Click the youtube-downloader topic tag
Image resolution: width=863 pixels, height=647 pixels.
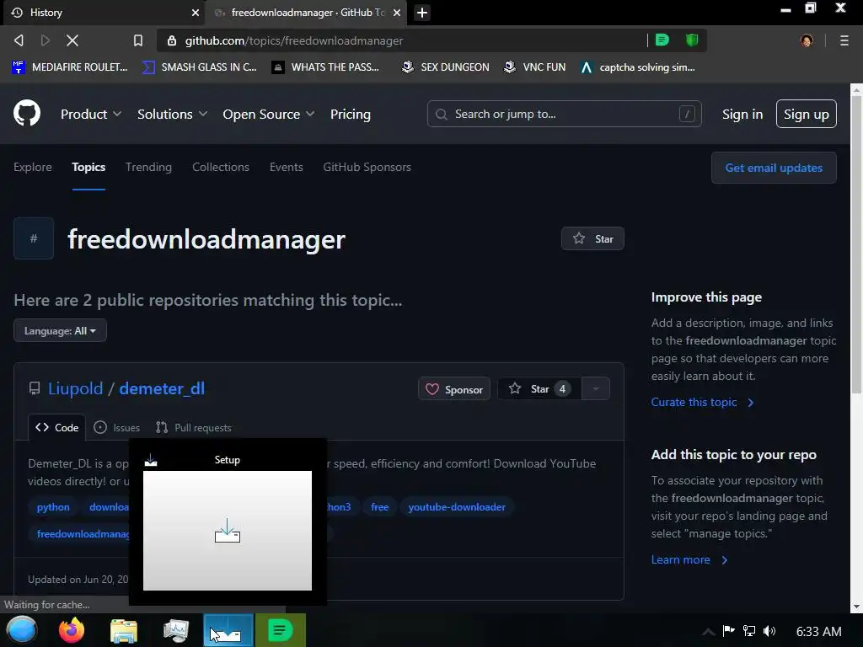click(x=457, y=506)
